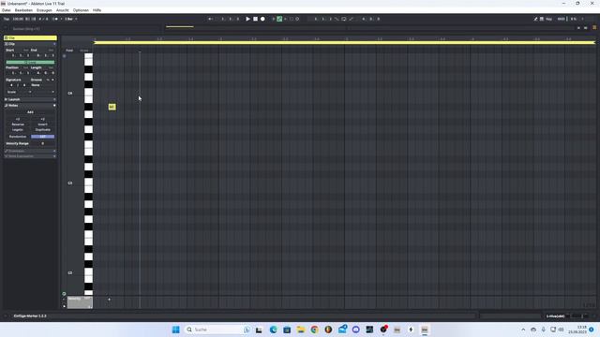Open the Datei menu
Image resolution: width=600 pixels, height=337 pixels.
[x=7, y=10]
